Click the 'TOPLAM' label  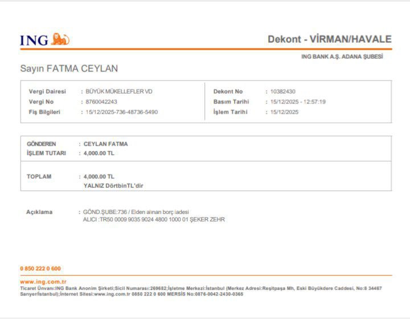39,176
